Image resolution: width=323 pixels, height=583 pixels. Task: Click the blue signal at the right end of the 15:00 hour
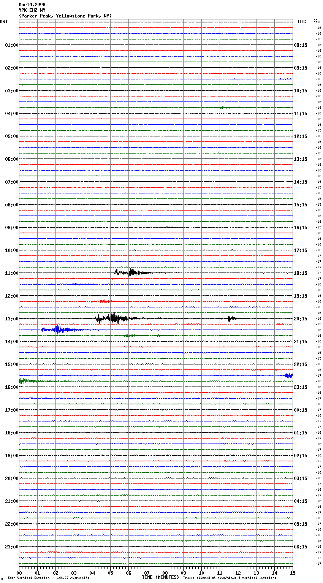coord(289,375)
